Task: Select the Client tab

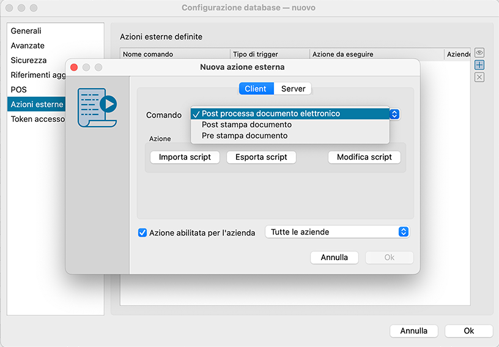Action: [x=256, y=89]
